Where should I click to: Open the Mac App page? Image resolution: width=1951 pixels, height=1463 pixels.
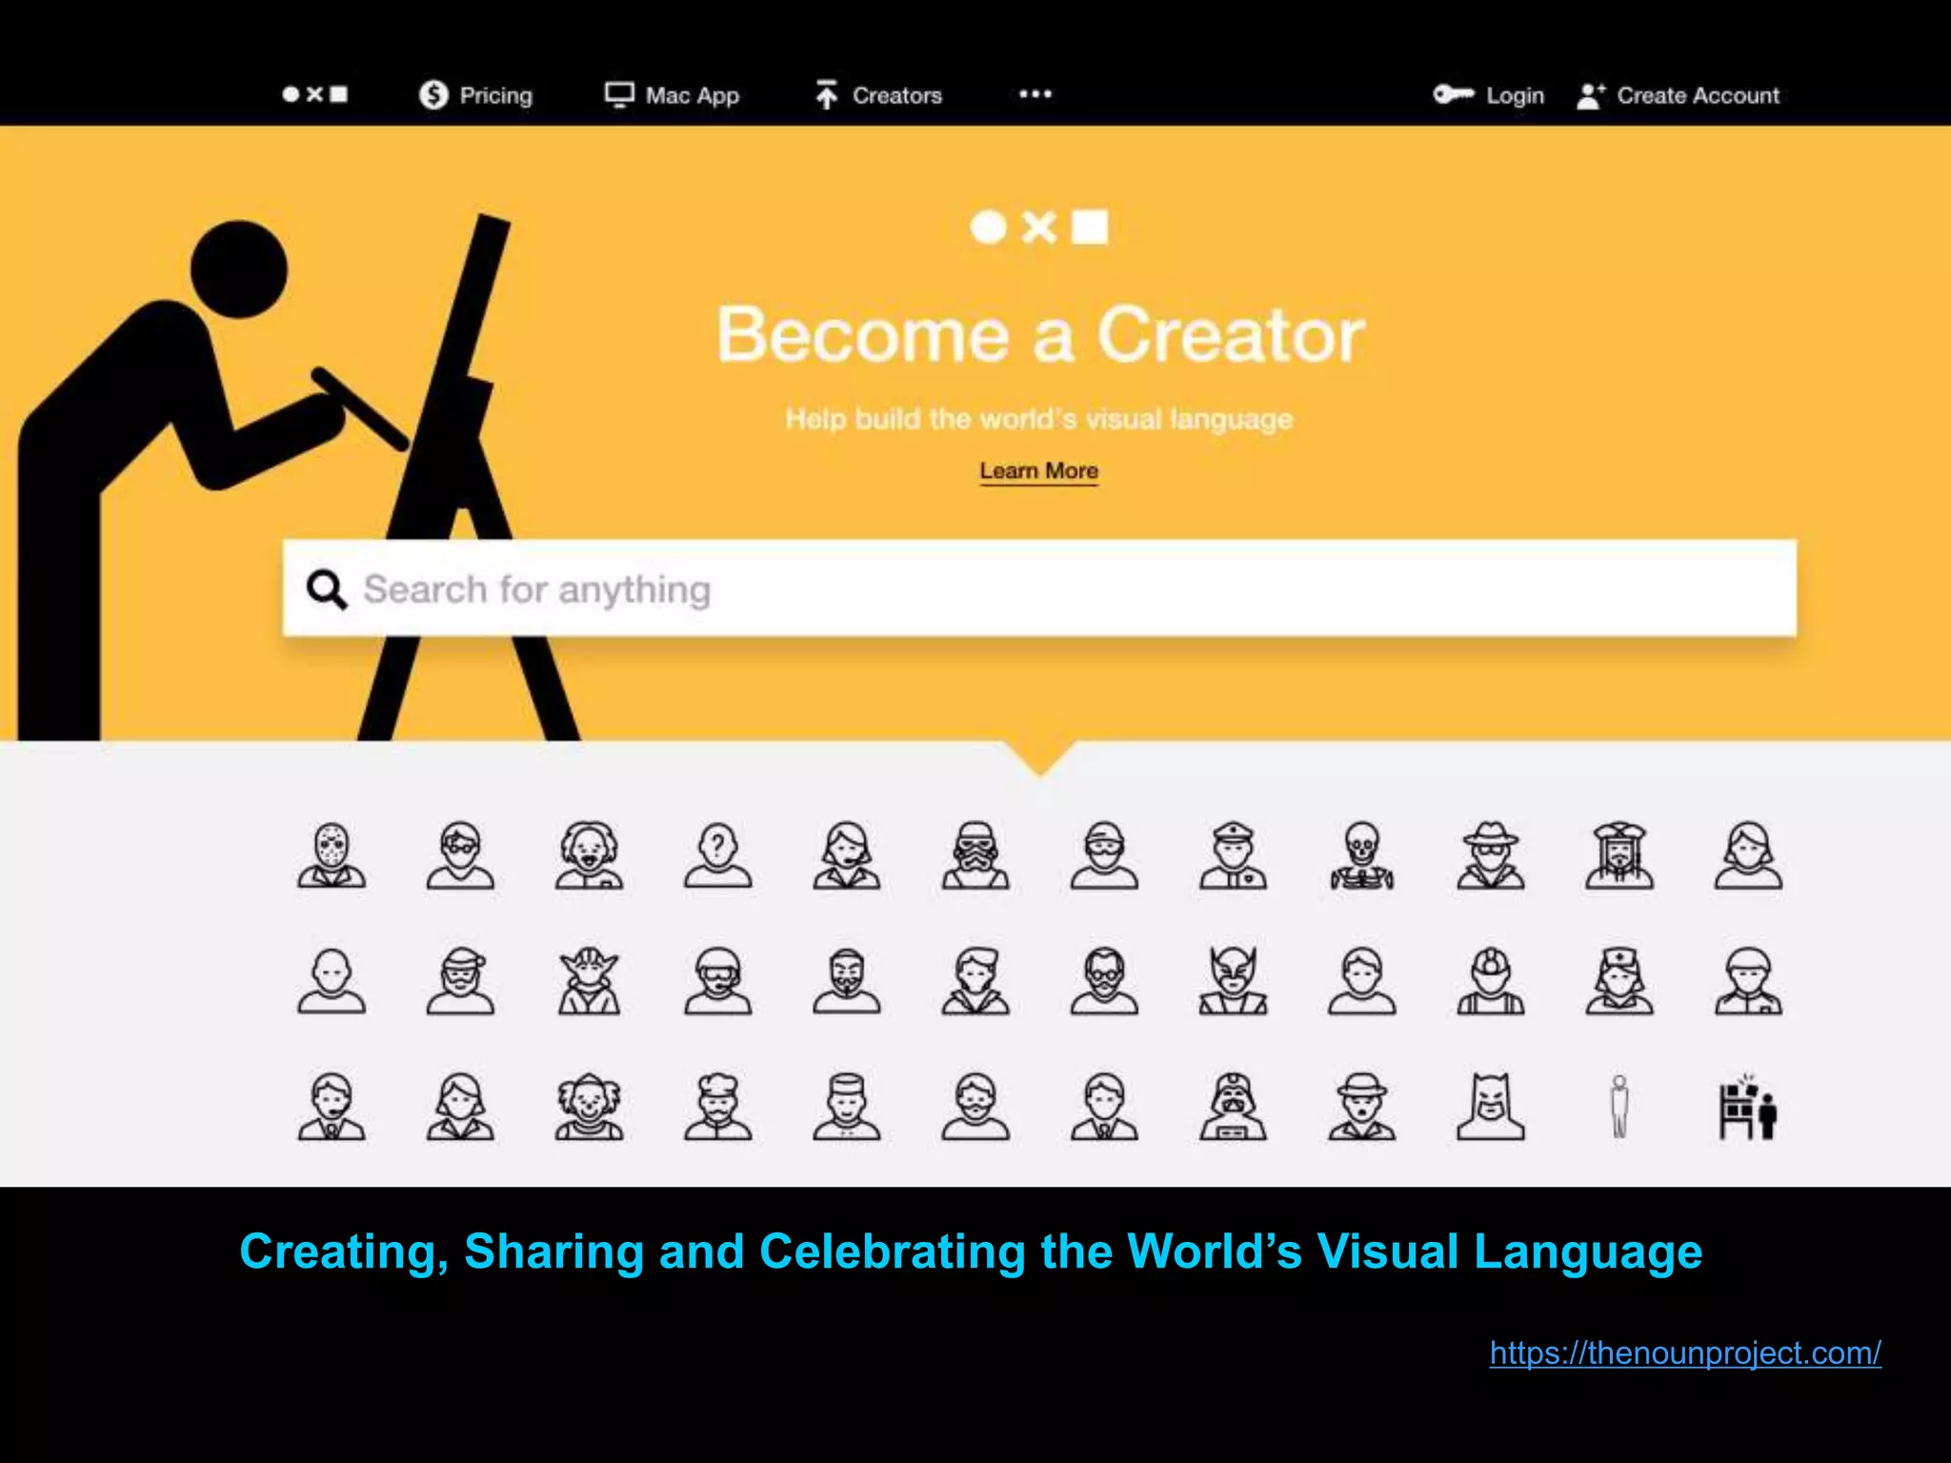673,95
